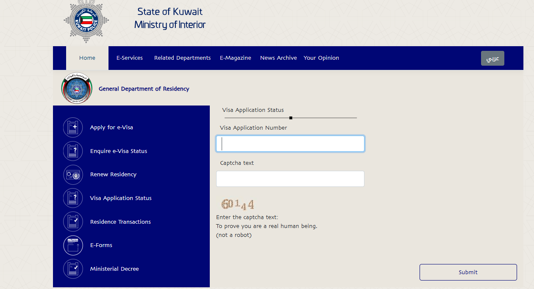Click the Enquire e-Visa Status icon
The image size is (534, 289).
pos(73,151)
